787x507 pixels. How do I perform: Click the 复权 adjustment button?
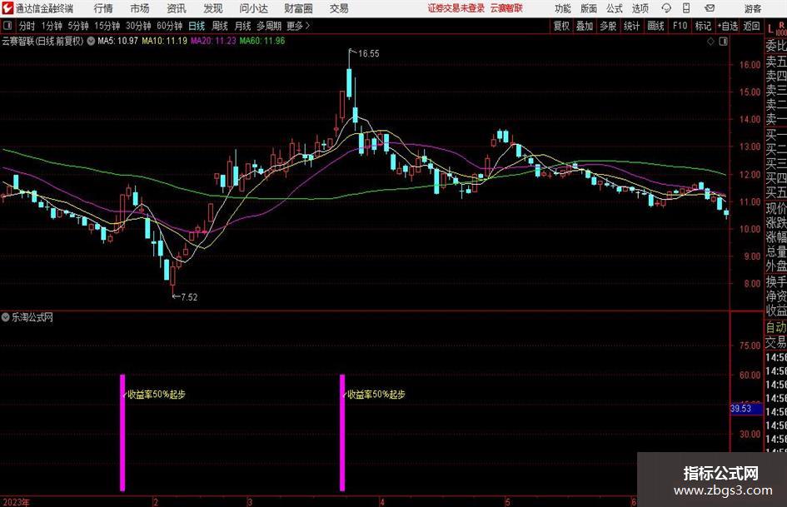[x=561, y=26]
